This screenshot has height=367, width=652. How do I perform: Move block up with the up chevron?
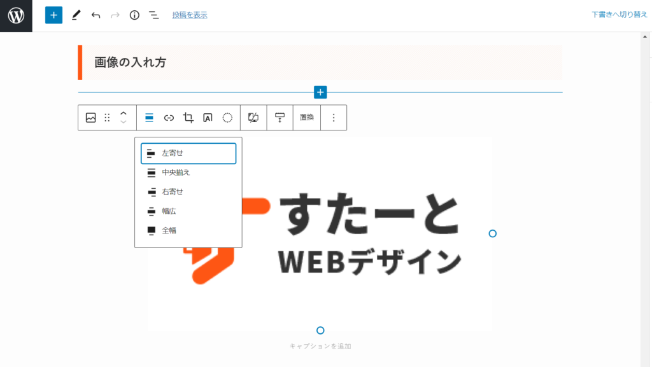[124, 113]
